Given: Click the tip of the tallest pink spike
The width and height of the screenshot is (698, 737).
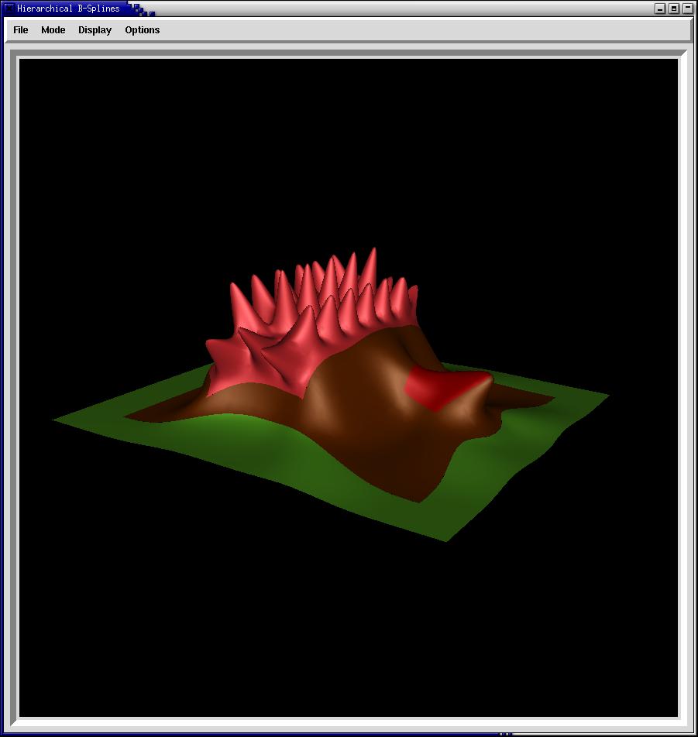Looking at the screenshot, I should [373, 251].
